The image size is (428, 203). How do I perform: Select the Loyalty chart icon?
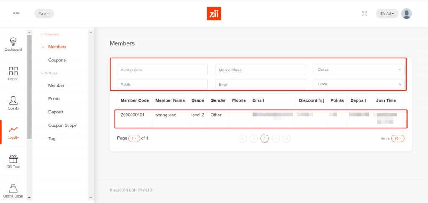[13, 130]
